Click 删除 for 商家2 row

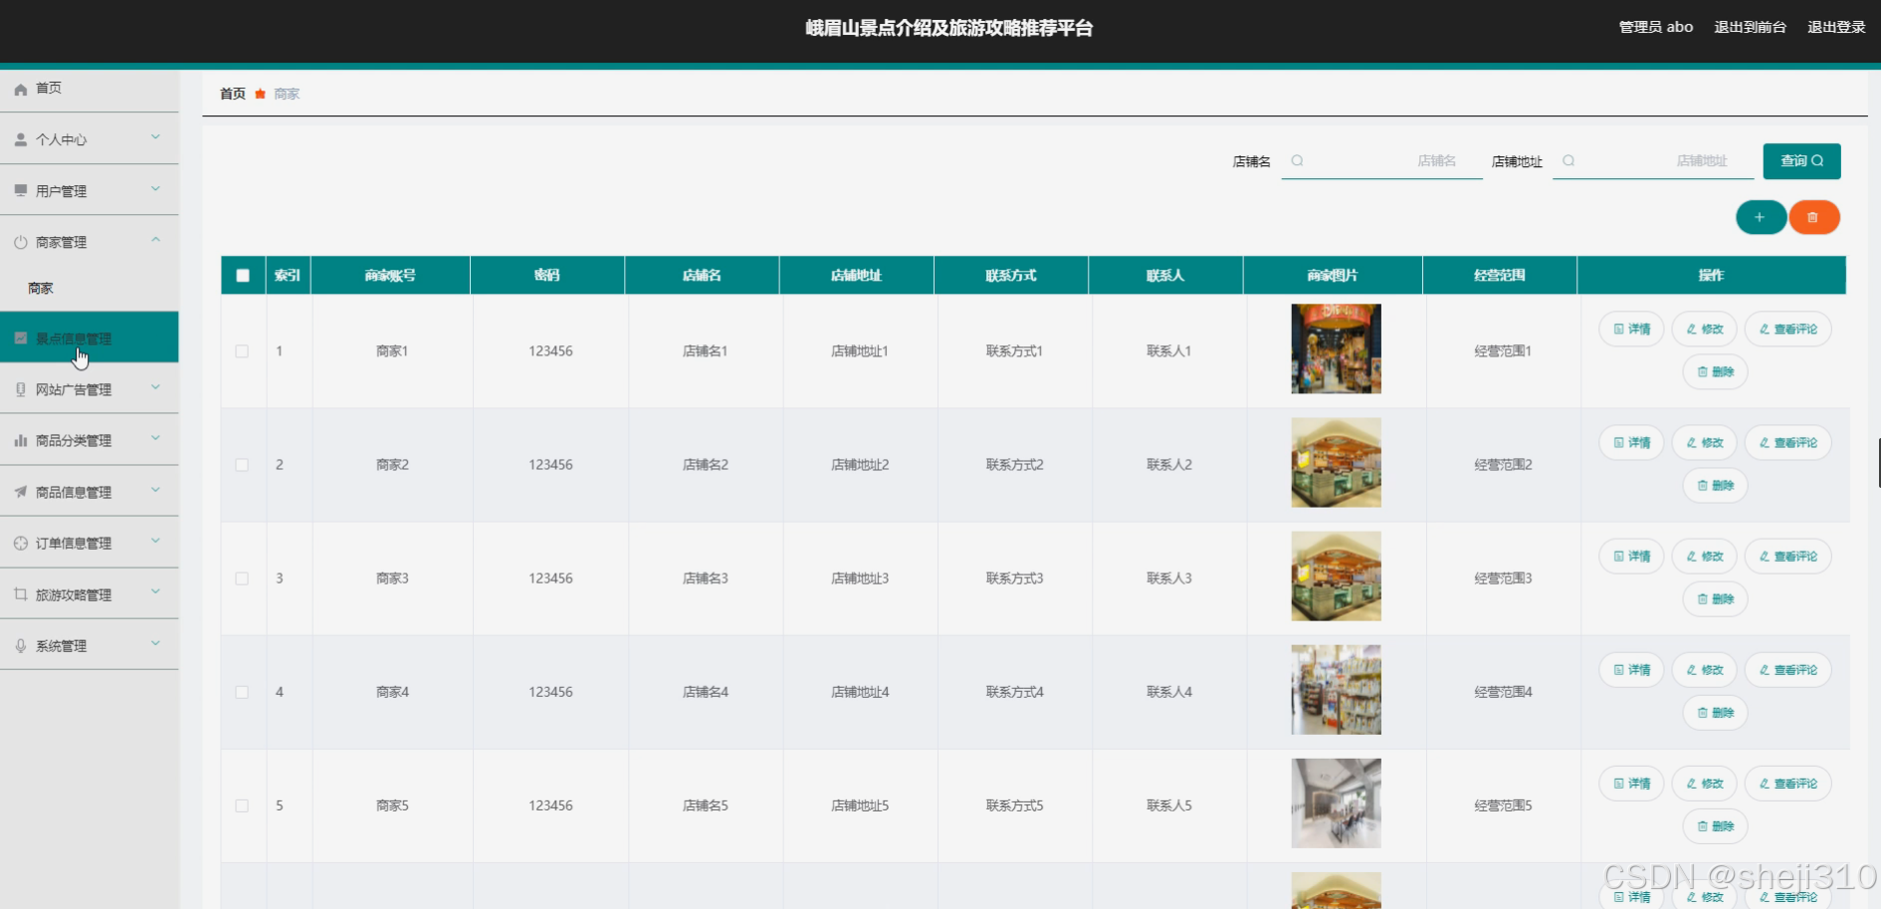[1715, 485]
